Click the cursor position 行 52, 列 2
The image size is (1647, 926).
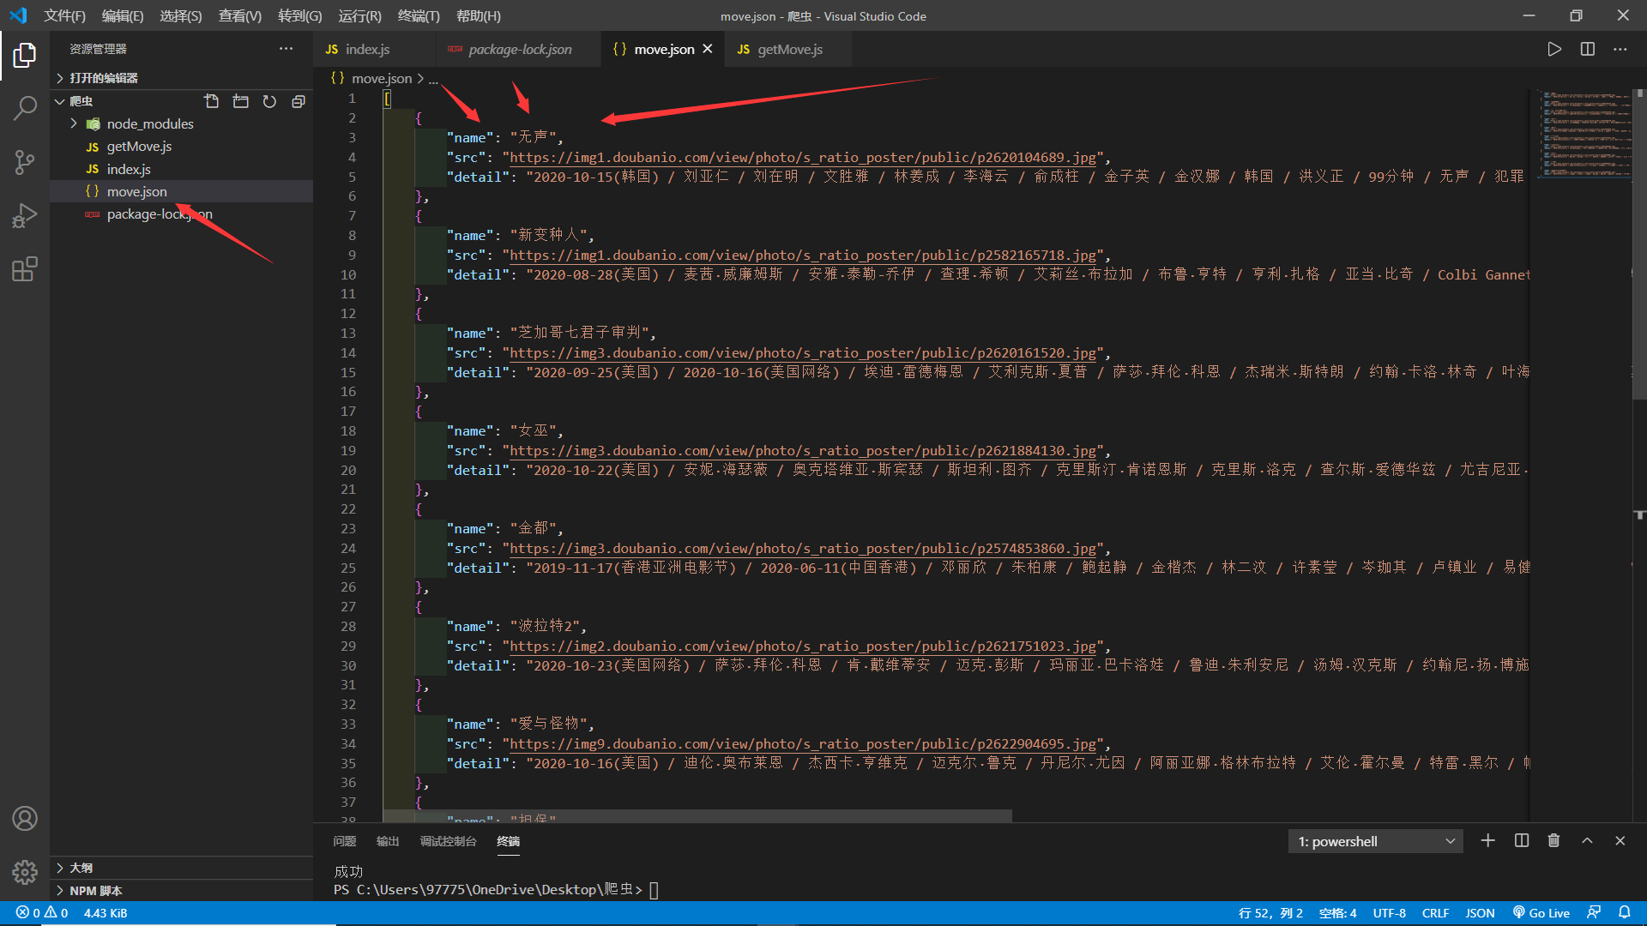pyautogui.click(x=1270, y=913)
